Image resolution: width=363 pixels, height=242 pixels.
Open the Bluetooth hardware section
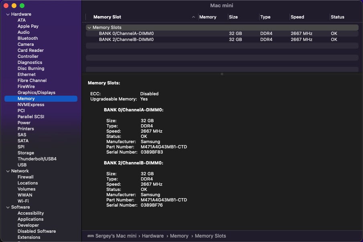(x=28, y=38)
